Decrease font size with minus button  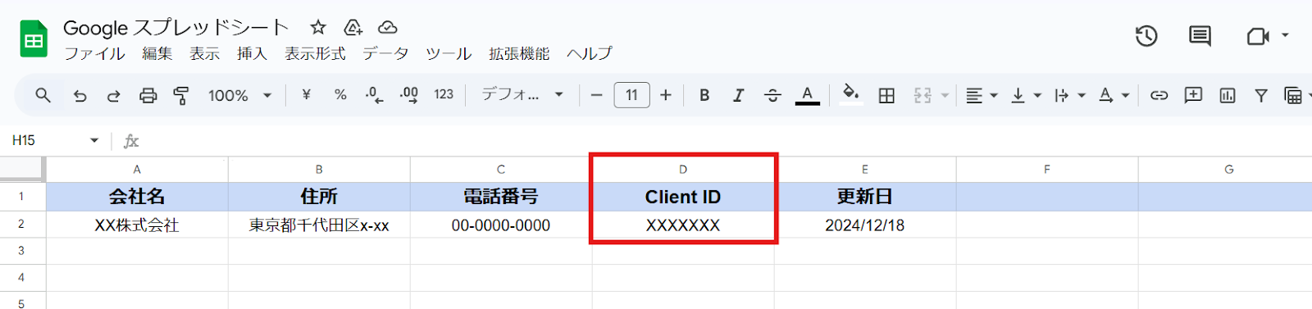point(596,95)
